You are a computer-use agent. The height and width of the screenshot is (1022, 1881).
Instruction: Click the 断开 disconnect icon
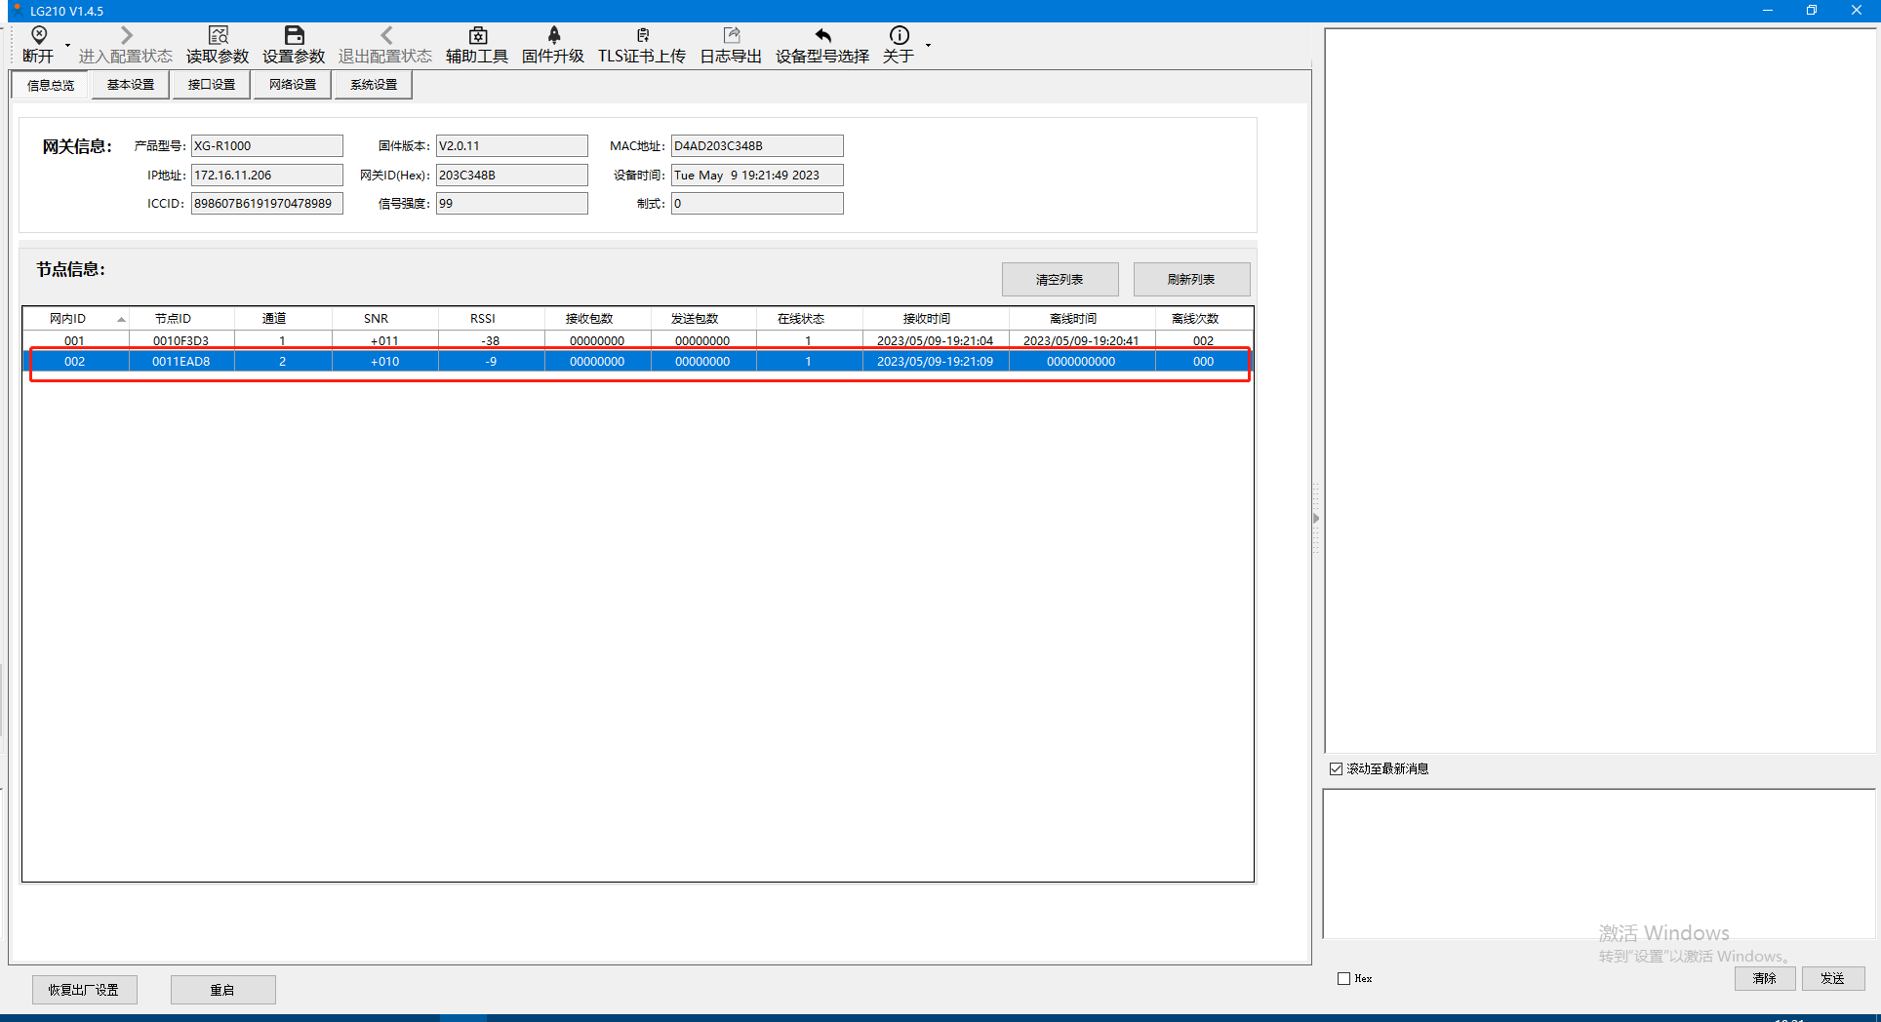click(x=39, y=36)
